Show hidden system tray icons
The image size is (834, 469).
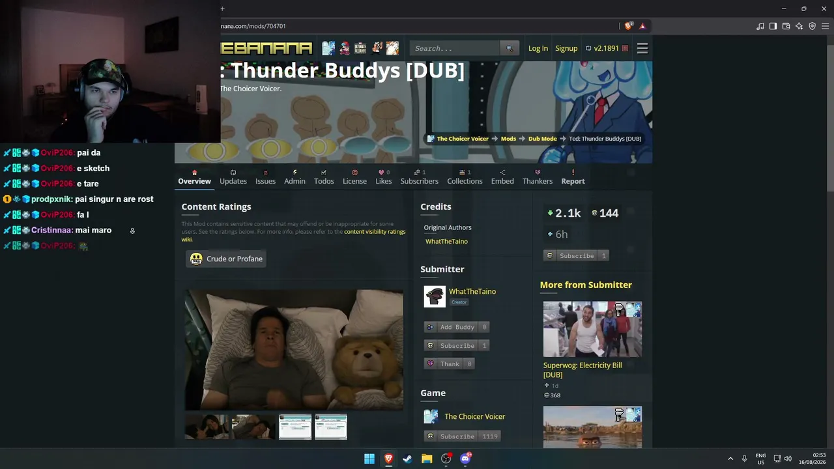pos(730,459)
